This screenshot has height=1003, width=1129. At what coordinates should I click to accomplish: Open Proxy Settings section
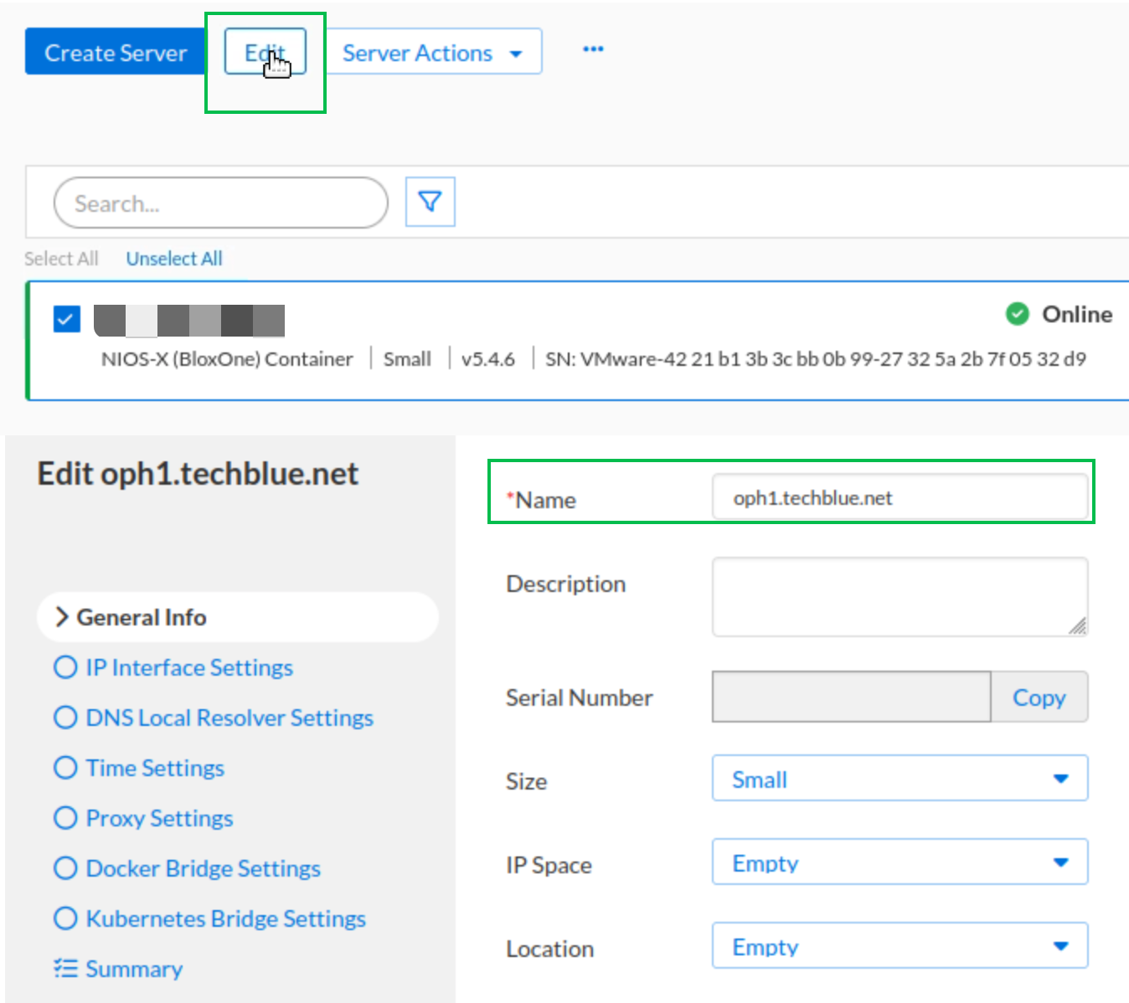tap(159, 818)
